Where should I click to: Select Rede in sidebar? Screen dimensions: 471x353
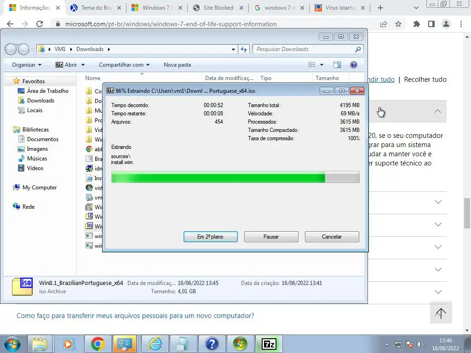pos(23,207)
